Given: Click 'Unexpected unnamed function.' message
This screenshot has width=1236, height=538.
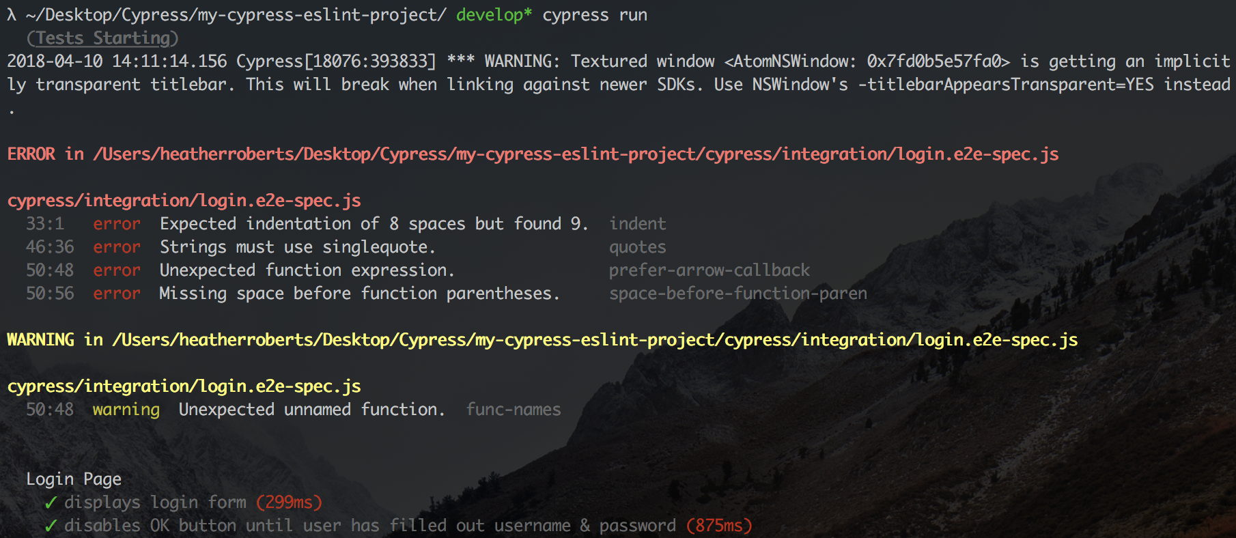Looking at the screenshot, I should [312, 410].
